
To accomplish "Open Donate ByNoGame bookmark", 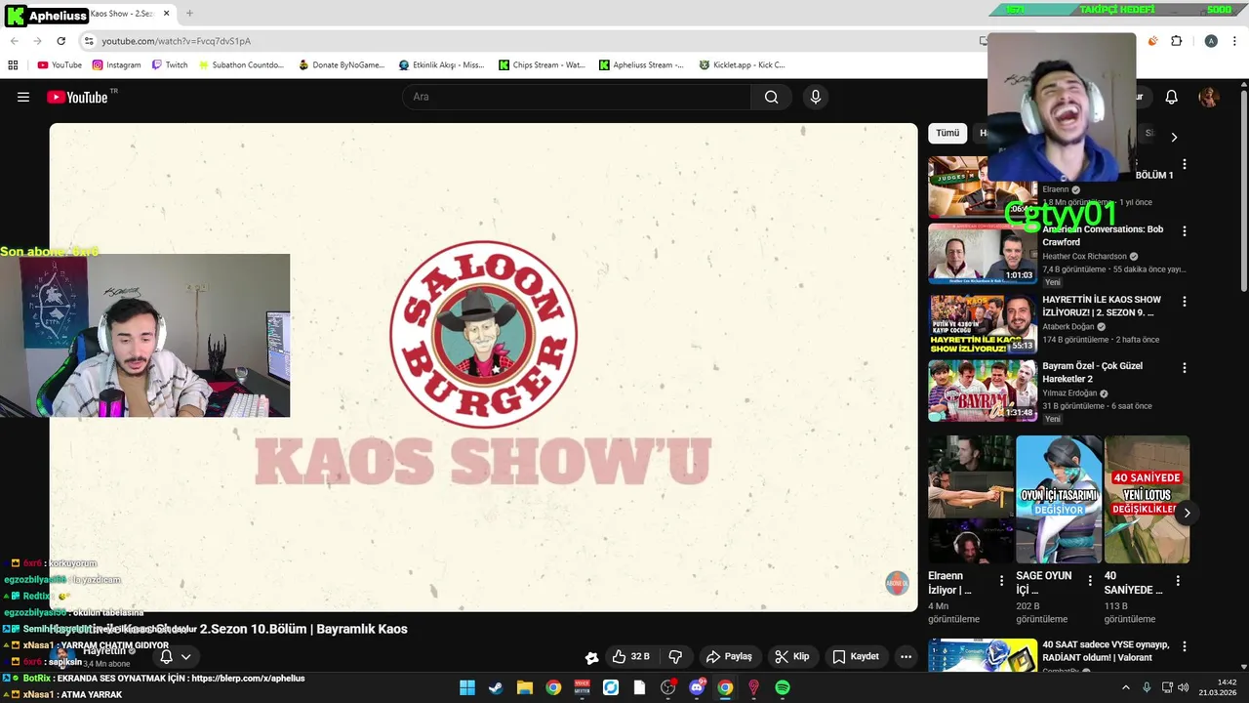I will pyautogui.click(x=342, y=65).
